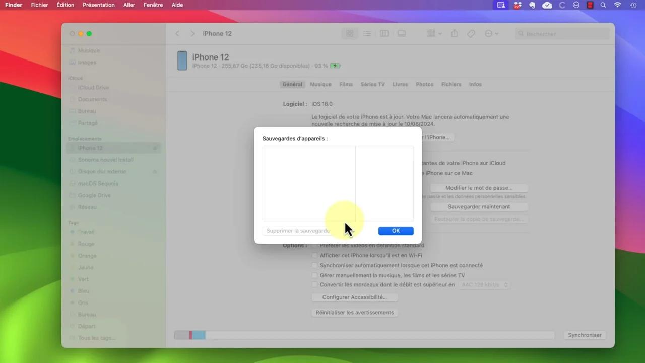Screen dimensions: 645x363
Task: Open the Présentation menu
Action: [99, 5]
